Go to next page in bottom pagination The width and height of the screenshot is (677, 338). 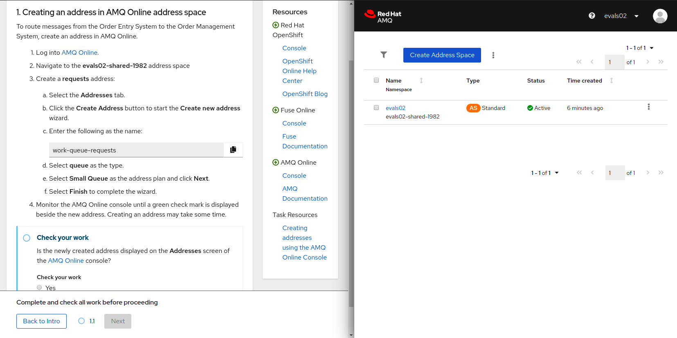(648, 172)
